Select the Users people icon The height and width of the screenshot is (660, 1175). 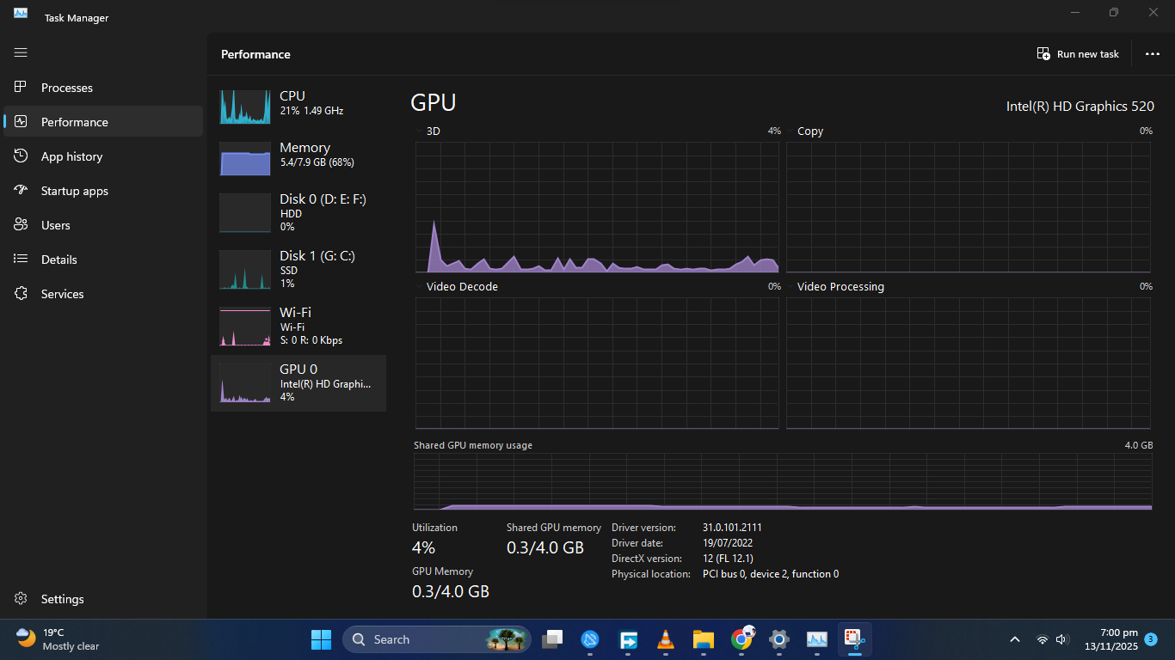(22, 225)
